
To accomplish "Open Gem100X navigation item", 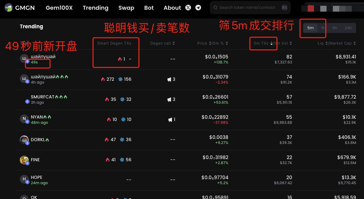I will tap(59, 8).
